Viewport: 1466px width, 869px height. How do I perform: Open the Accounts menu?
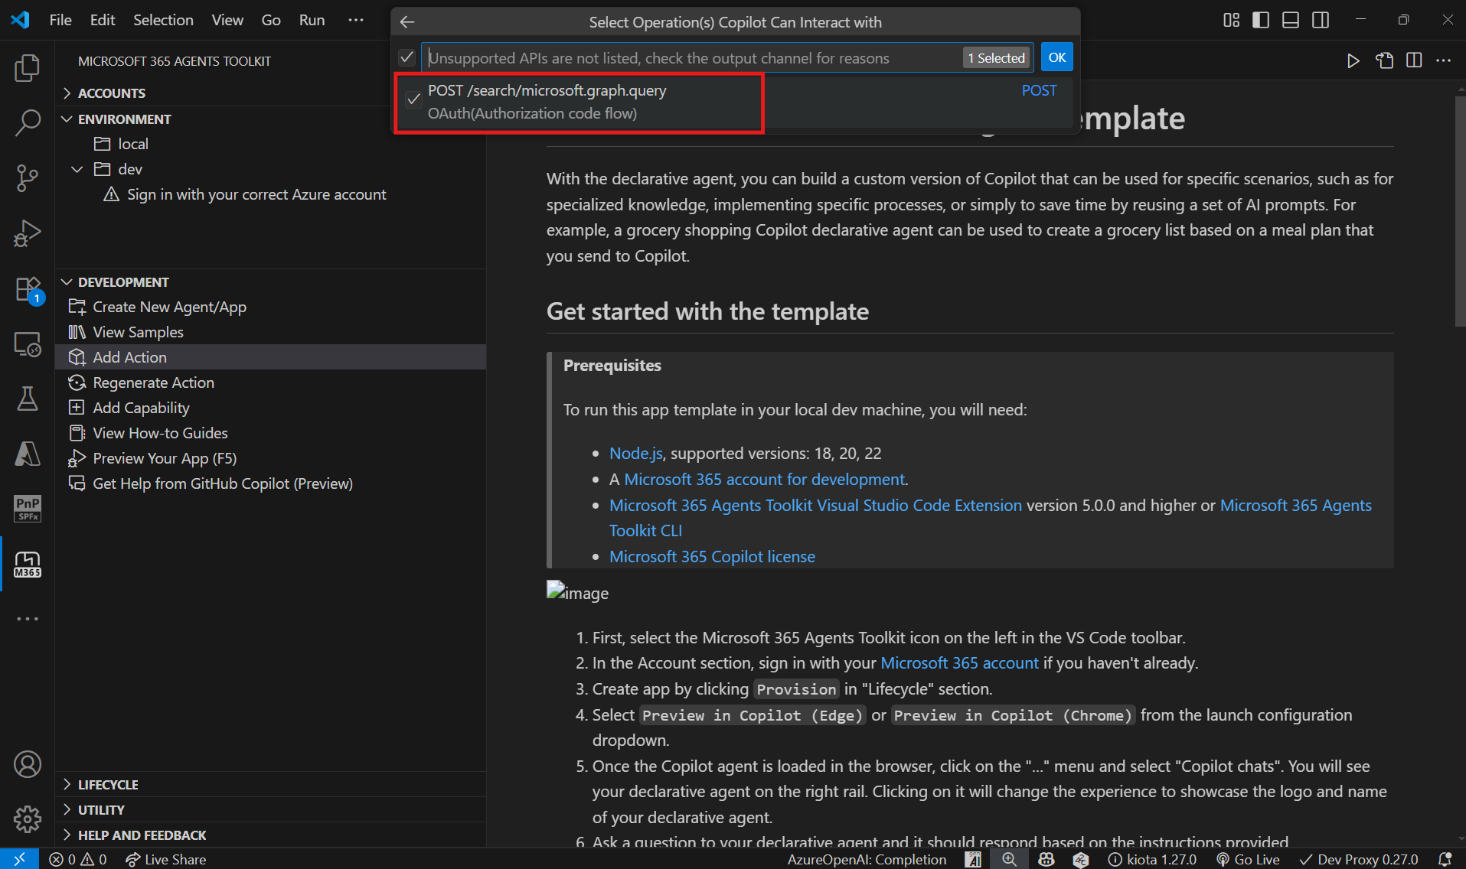point(28,764)
